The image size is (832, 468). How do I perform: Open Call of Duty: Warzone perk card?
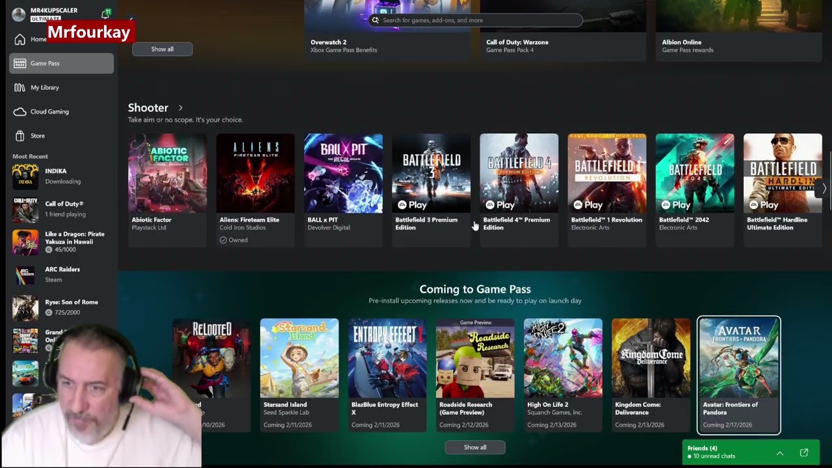pyautogui.click(x=563, y=31)
